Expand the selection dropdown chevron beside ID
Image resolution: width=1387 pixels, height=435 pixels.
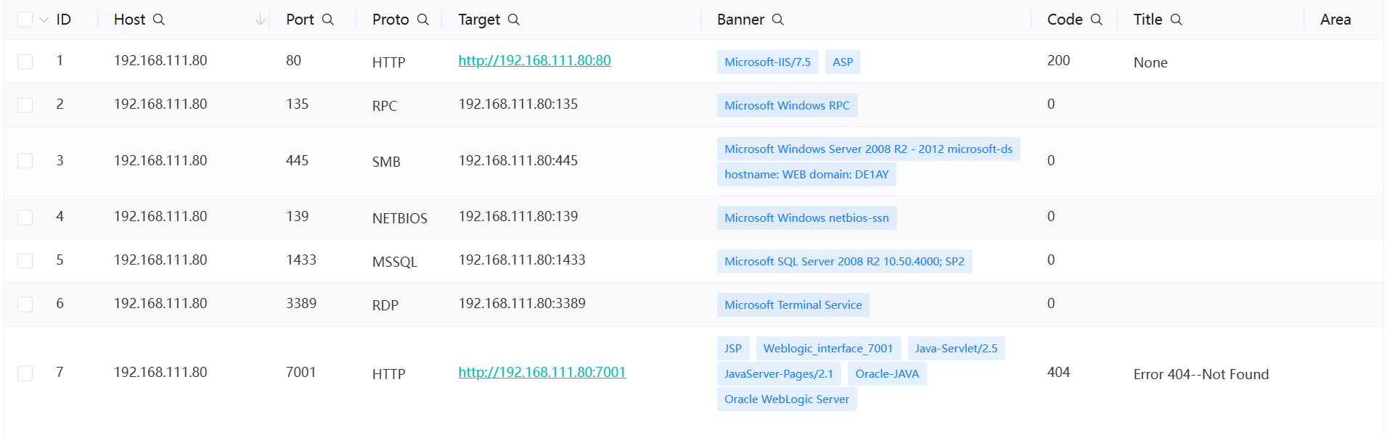44,20
